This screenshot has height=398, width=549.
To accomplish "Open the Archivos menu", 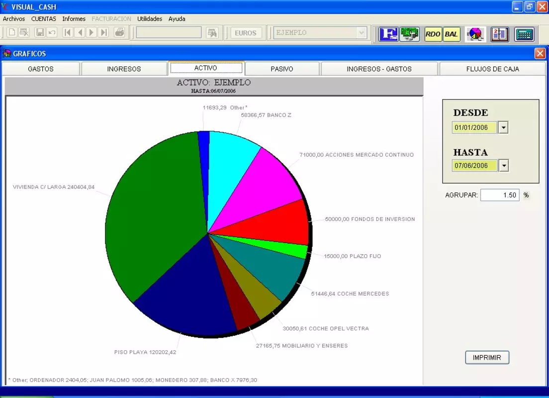I will point(13,18).
